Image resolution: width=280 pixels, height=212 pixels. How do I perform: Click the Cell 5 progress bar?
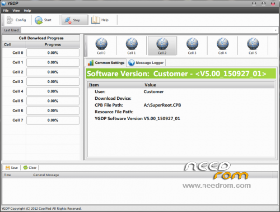(53, 101)
